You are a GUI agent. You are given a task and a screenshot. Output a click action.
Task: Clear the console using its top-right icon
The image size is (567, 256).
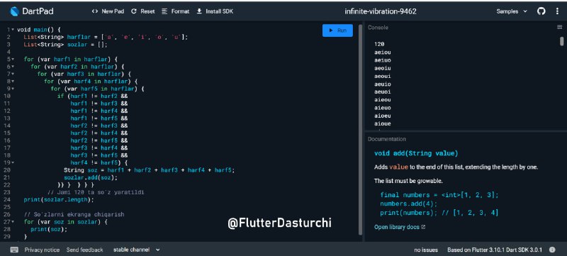coord(560,27)
